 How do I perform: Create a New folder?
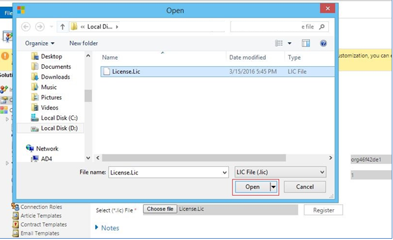click(x=84, y=43)
